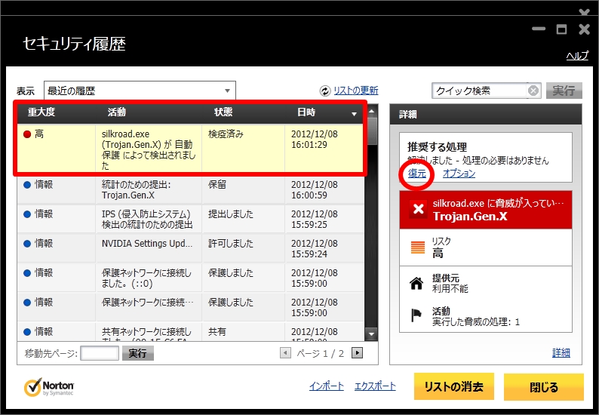Sort by the 日時 column header

tap(306, 112)
